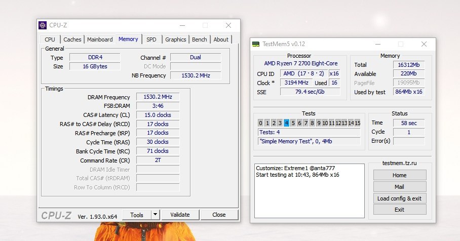Expand the Tools dropdown arrow
Viewport: 460px width, 241px height.
point(156,215)
